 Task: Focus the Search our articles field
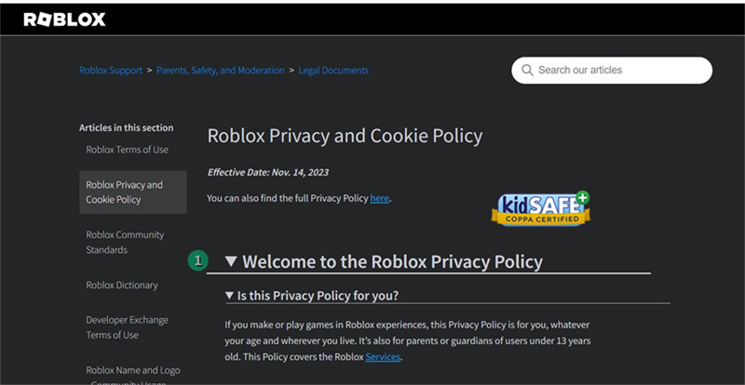(612, 71)
